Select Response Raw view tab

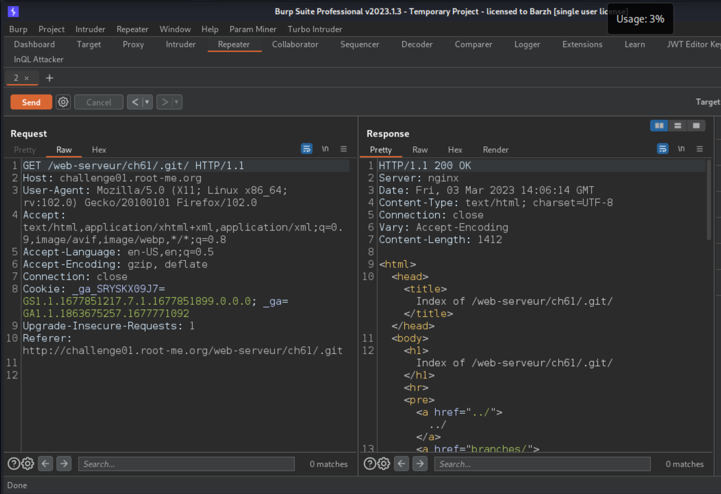point(420,150)
